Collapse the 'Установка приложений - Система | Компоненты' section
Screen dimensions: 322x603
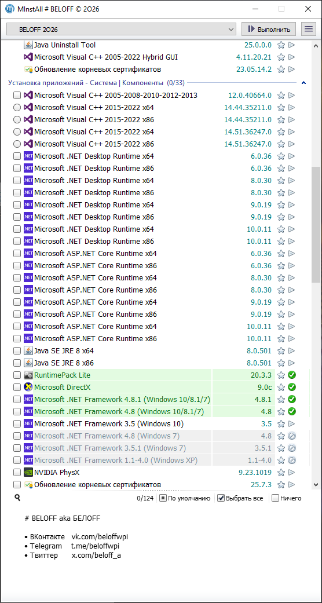(304, 83)
